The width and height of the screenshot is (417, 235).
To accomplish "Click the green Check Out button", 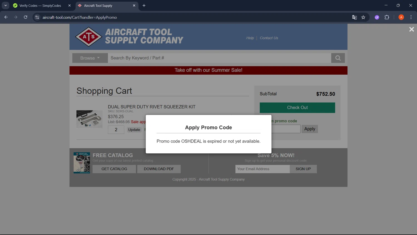I will tap(297, 107).
